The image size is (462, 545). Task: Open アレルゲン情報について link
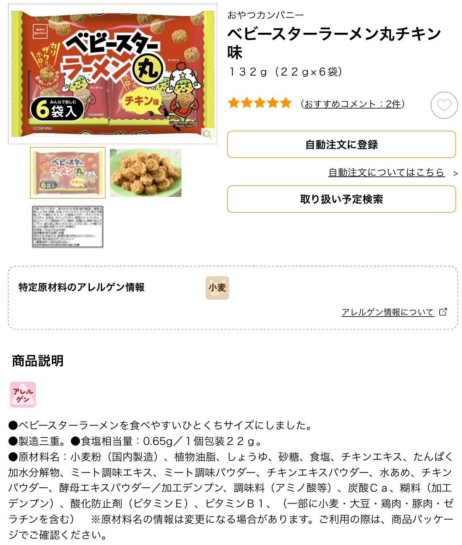(x=387, y=312)
